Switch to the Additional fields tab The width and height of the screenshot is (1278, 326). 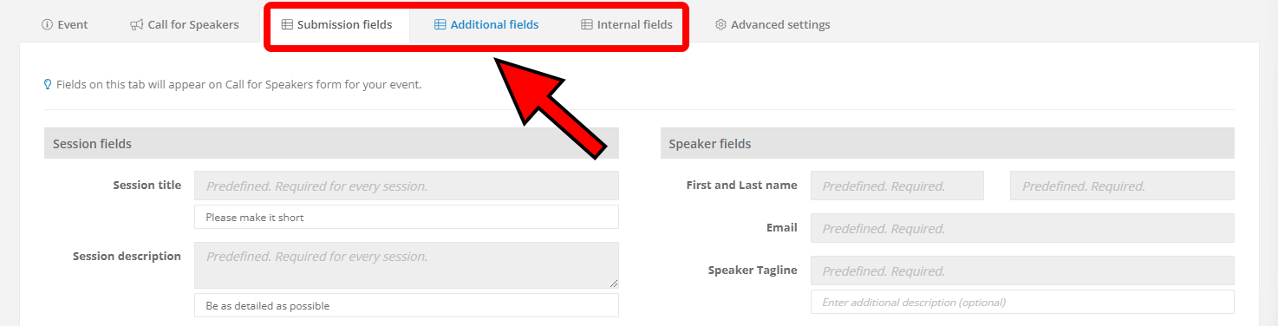[486, 25]
